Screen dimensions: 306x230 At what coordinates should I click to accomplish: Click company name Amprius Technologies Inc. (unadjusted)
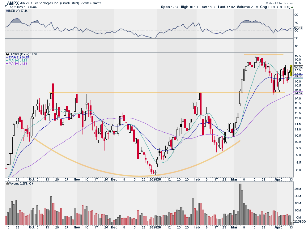(x=49, y=3)
